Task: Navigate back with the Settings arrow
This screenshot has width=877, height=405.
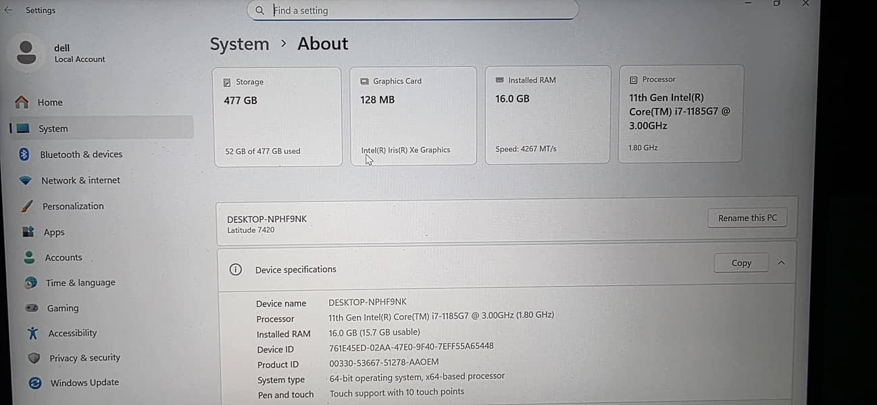Action: tap(9, 10)
